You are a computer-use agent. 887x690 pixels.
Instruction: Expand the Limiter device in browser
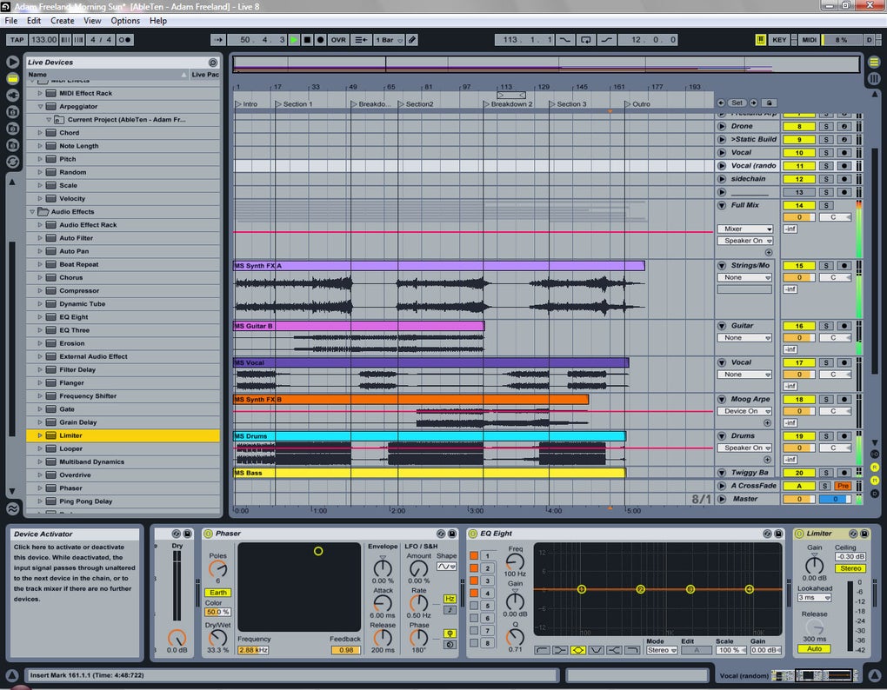[x=39, y=435]
